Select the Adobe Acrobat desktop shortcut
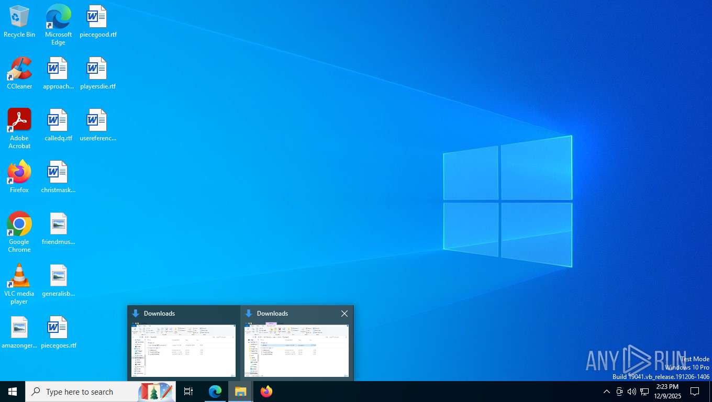Screen dimensions: 712x402 point(19,129)
